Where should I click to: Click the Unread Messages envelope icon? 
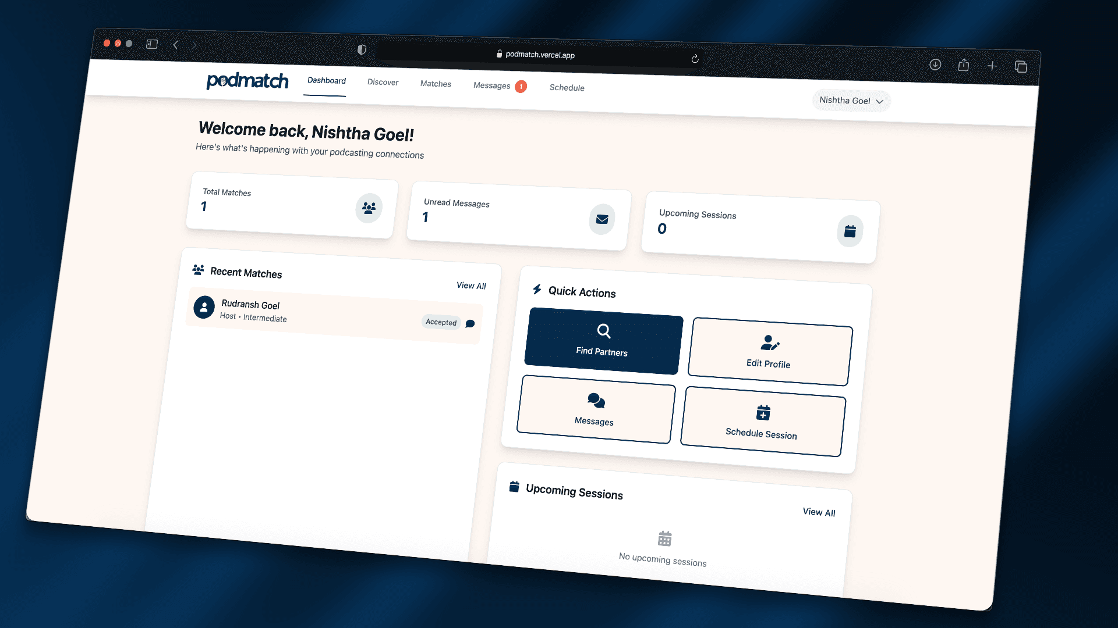click(602, 219)
